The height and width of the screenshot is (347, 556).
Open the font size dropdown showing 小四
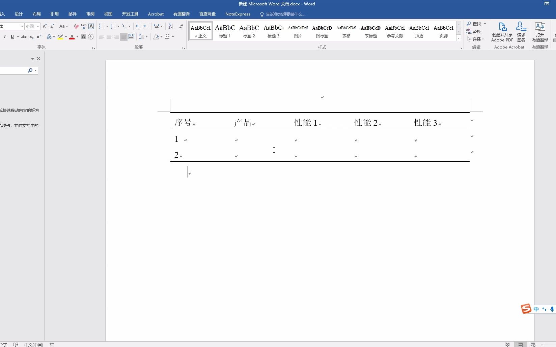[x=38, y=26]
